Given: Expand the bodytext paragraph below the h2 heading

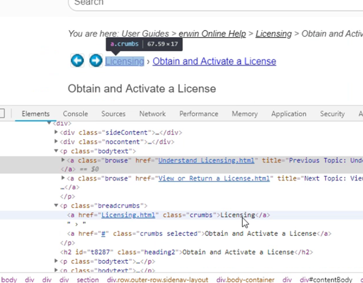Looking at the screenshot, I should coord(56,261).
